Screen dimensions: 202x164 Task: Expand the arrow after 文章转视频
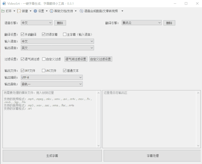[x=122, y=11]
